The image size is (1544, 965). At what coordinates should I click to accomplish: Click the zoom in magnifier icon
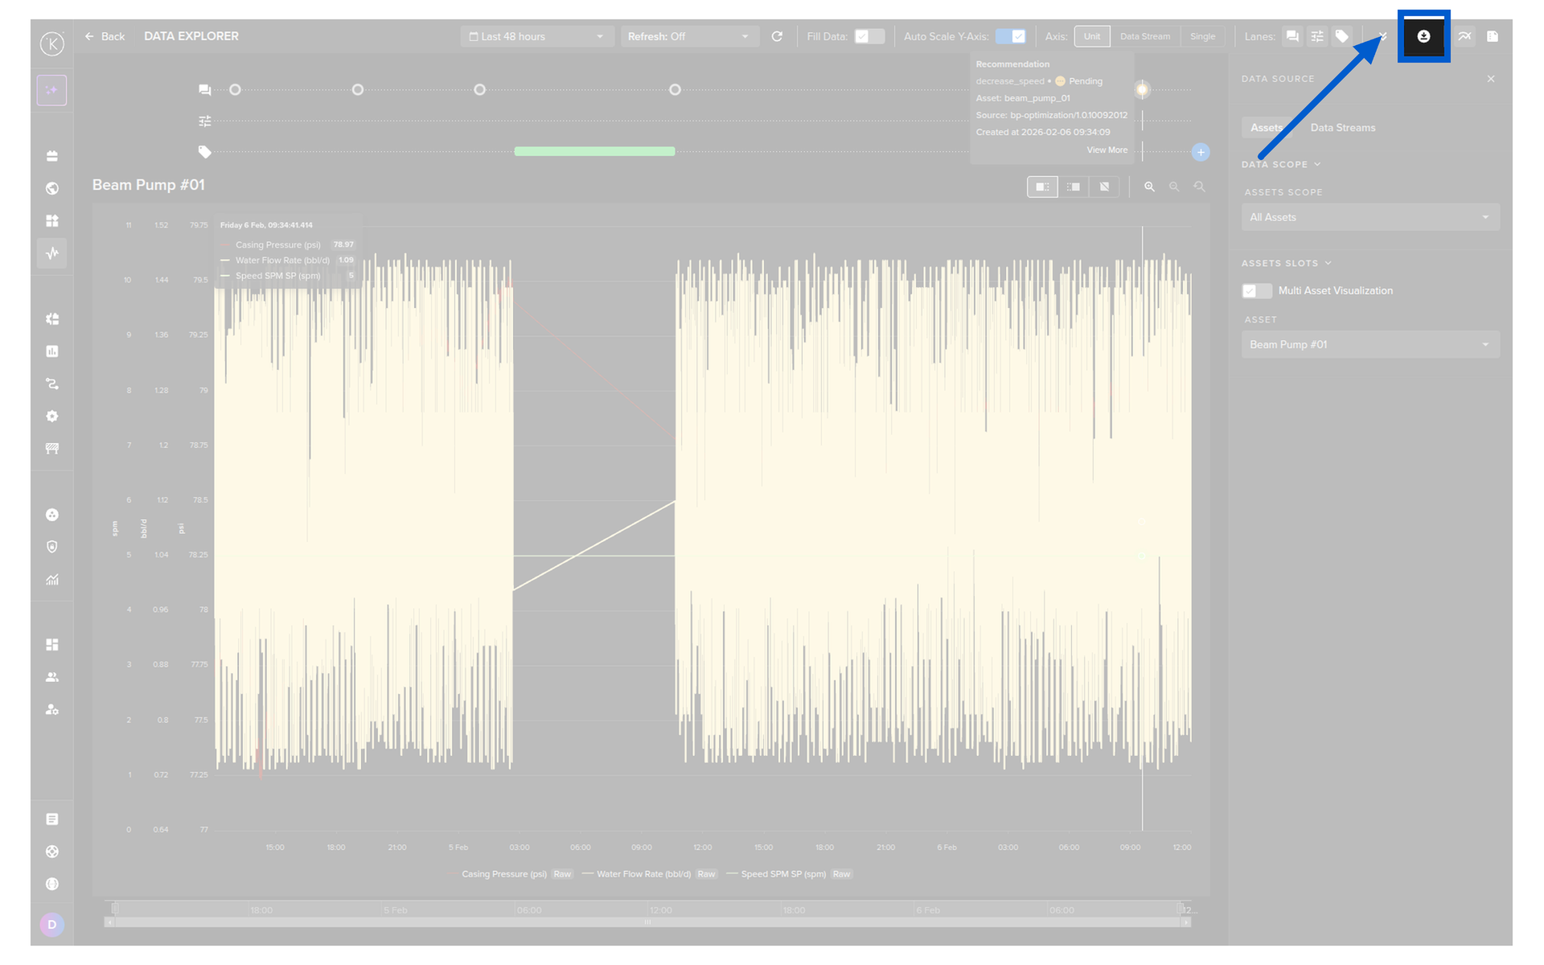(1149, 187)
